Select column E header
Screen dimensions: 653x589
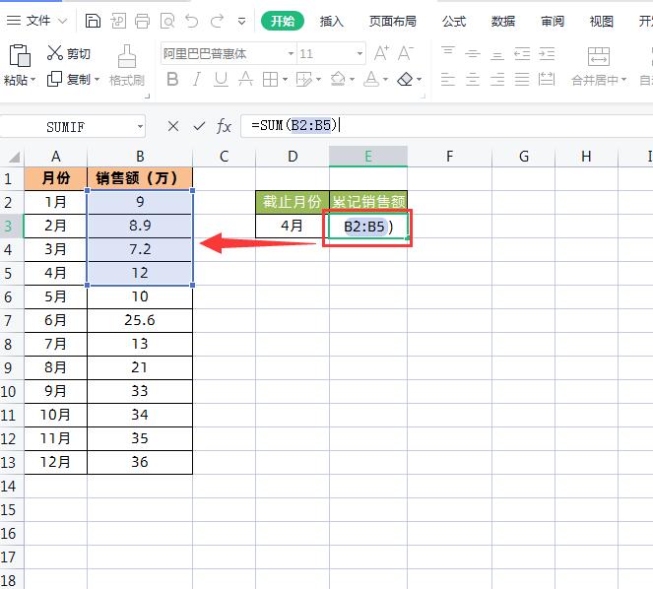point(368,157)
